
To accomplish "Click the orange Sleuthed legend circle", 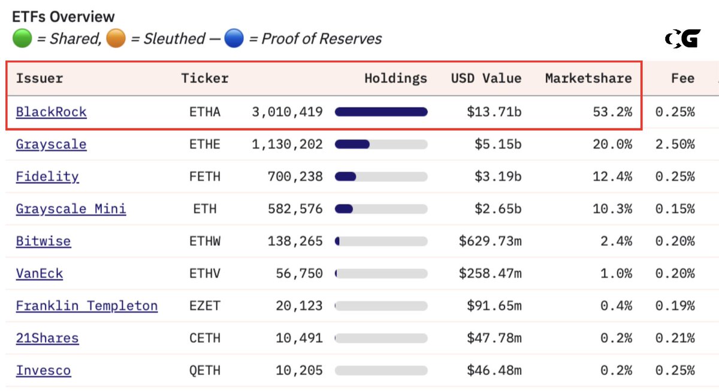I will click(116, 39).
